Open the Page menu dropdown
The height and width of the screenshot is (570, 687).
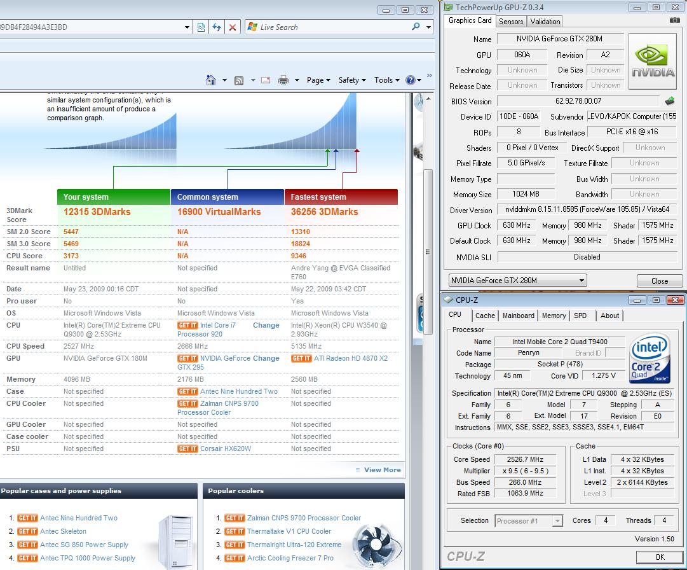click(x=318, y=80)
